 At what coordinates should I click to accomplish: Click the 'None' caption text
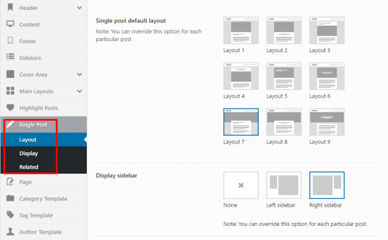point(230,205)
